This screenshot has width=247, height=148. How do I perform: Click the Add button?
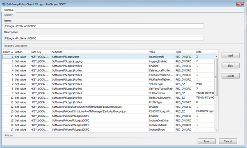point(231,55)
